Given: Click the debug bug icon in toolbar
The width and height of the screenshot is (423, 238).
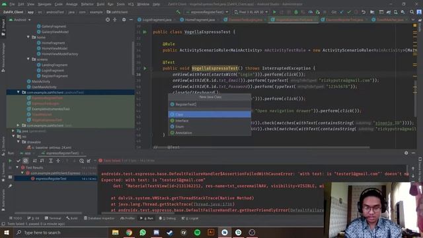Looking at the screenshot, I should tap(296, 12).
